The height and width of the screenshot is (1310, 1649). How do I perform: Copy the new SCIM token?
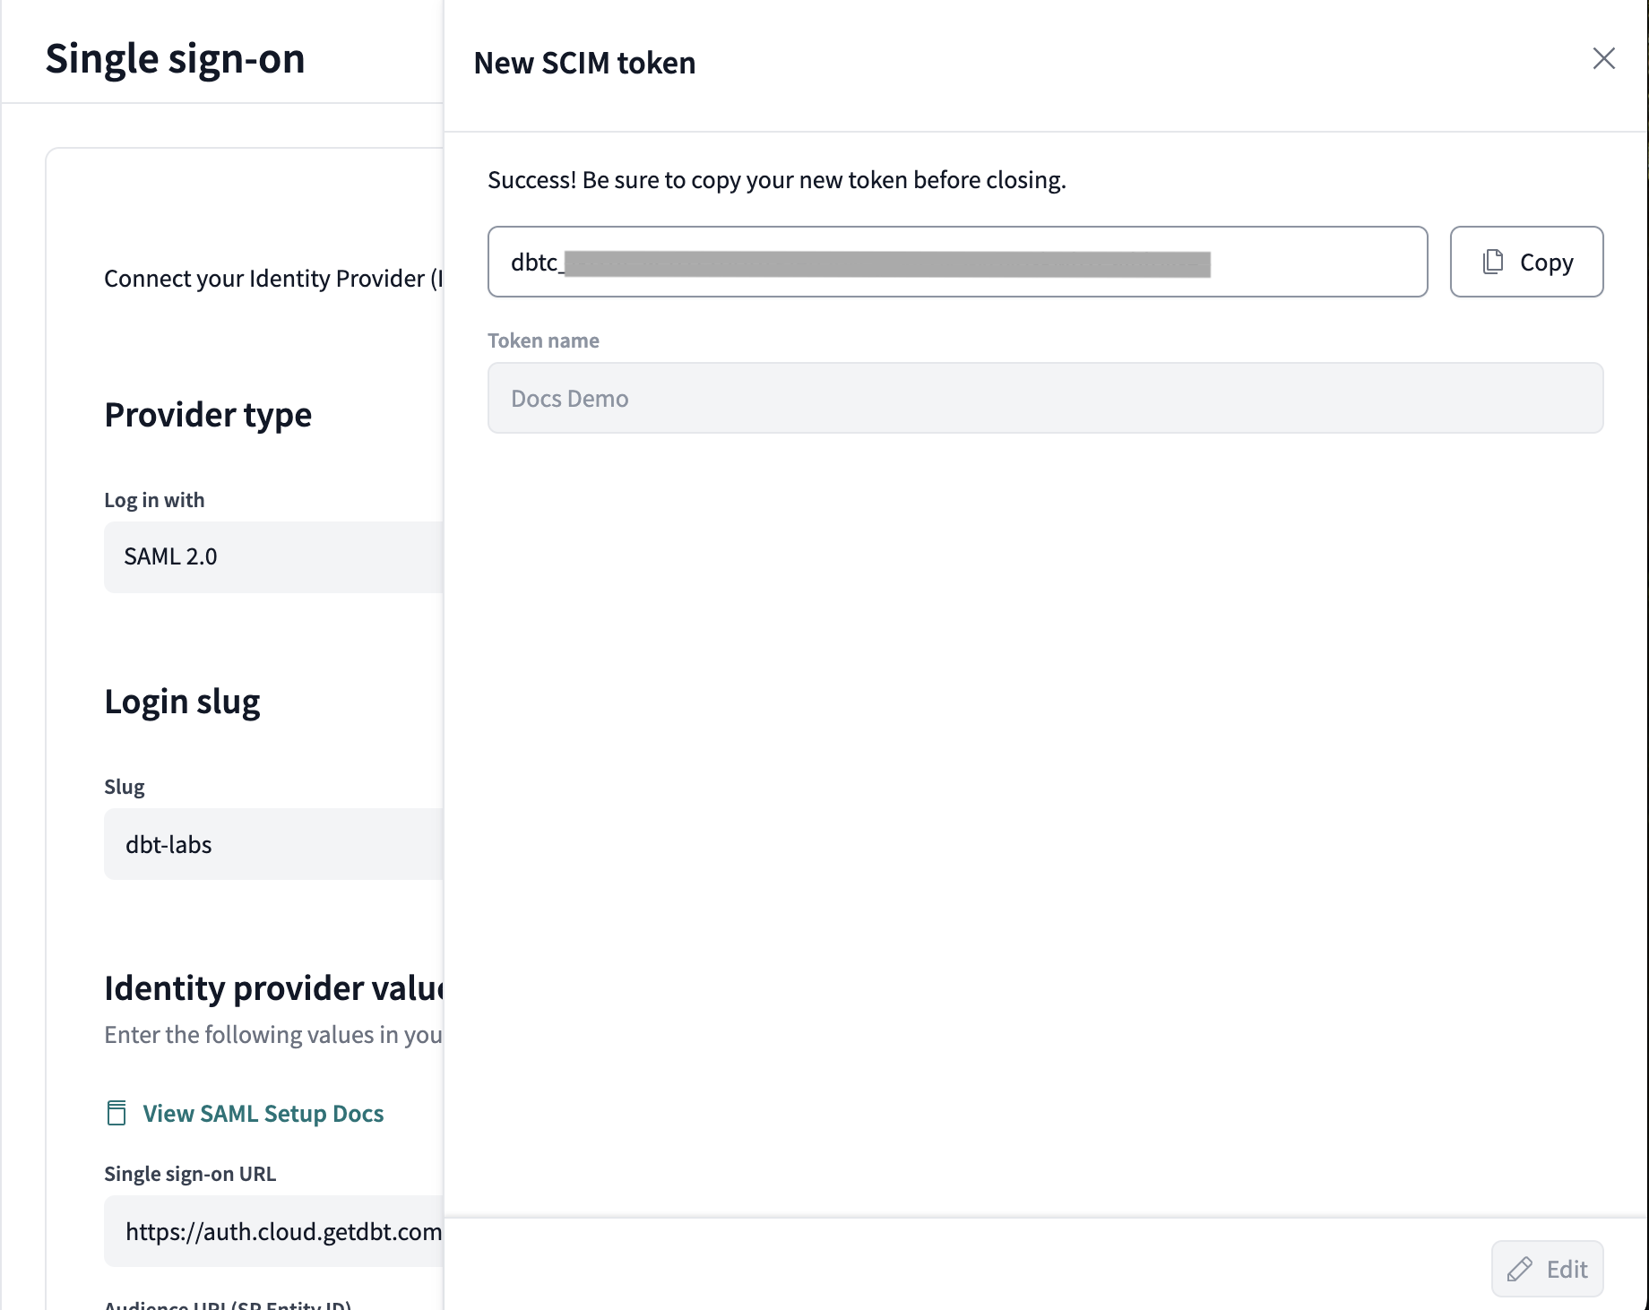[x=1526, y=262]
